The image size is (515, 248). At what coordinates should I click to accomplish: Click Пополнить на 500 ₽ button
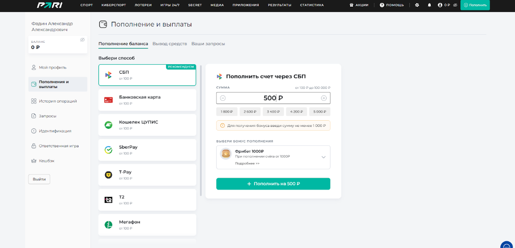[x=273, y=184]
